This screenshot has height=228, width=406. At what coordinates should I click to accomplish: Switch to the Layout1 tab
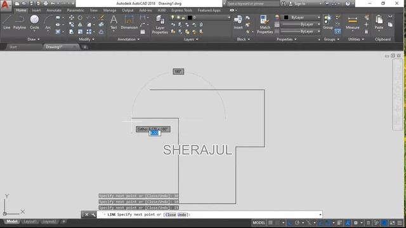(30, 222)
